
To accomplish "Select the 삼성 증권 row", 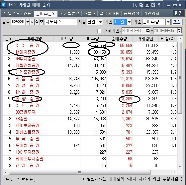I will click(90, 85).
